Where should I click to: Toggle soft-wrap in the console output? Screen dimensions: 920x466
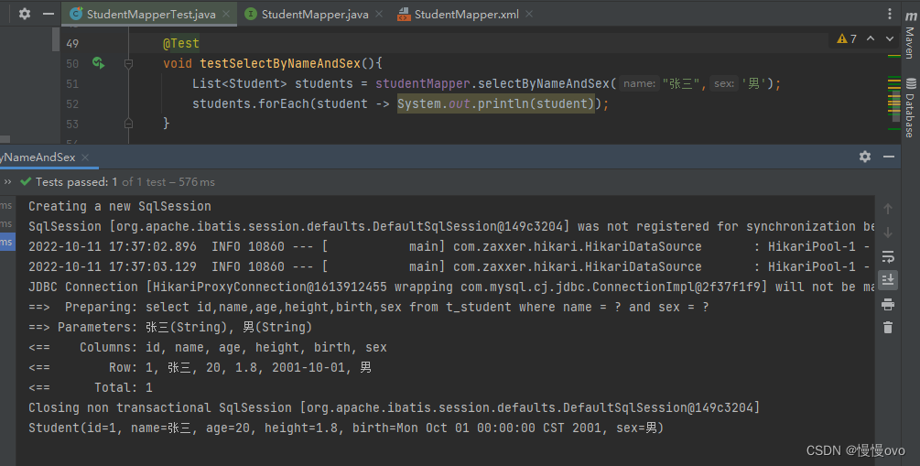point(887,256)
